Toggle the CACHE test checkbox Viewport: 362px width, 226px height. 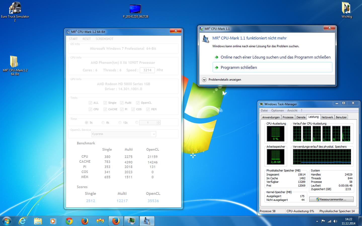[105, 109]
